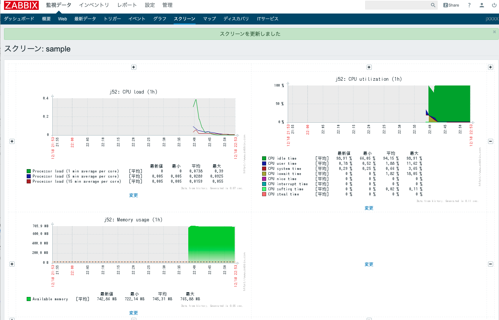Log out using the power icon
The height and width of the screenshot is (320, 499).
(494, 5)
